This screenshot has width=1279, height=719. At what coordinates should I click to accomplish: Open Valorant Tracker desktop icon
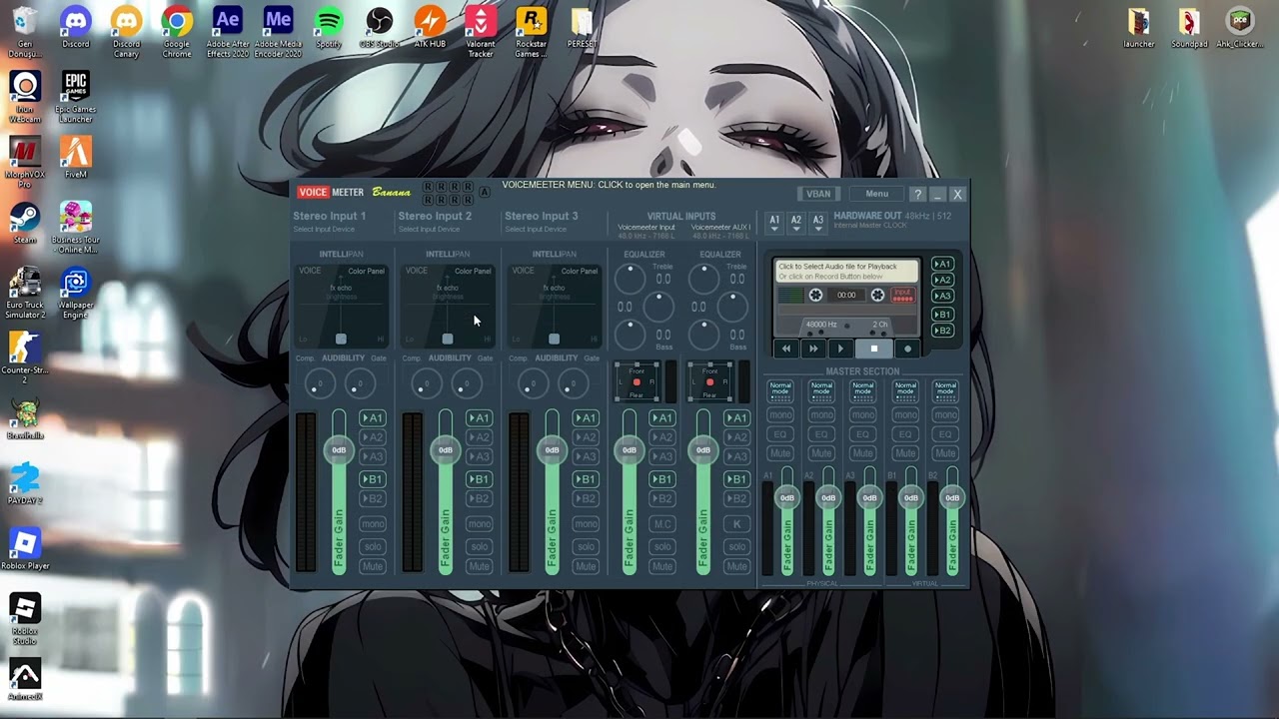coord(481,32)
